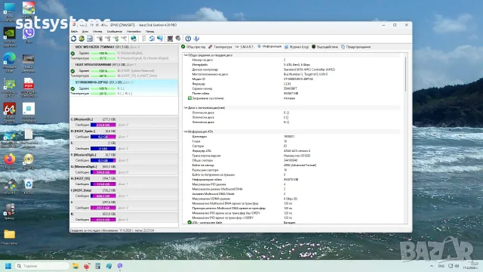This screenshot has width=483, height=272.
Task: Click the gray configuration toolbar icon
Action: (178, 39)
